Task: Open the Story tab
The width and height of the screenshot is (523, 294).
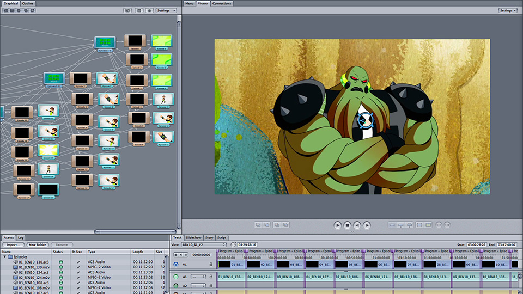Action: pos(209,238)
